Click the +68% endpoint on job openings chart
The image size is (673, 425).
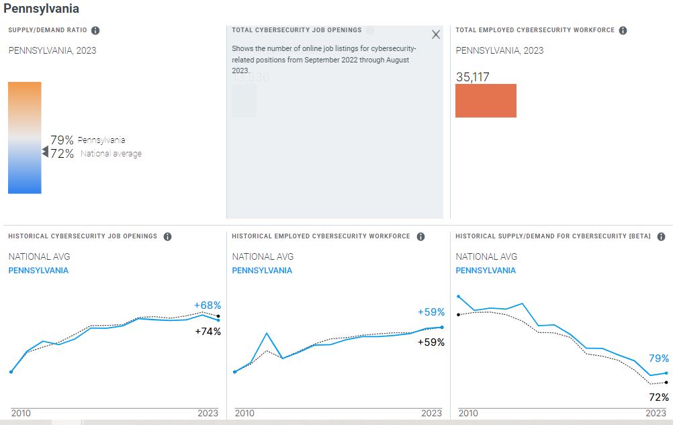click(x=218, y=320)
